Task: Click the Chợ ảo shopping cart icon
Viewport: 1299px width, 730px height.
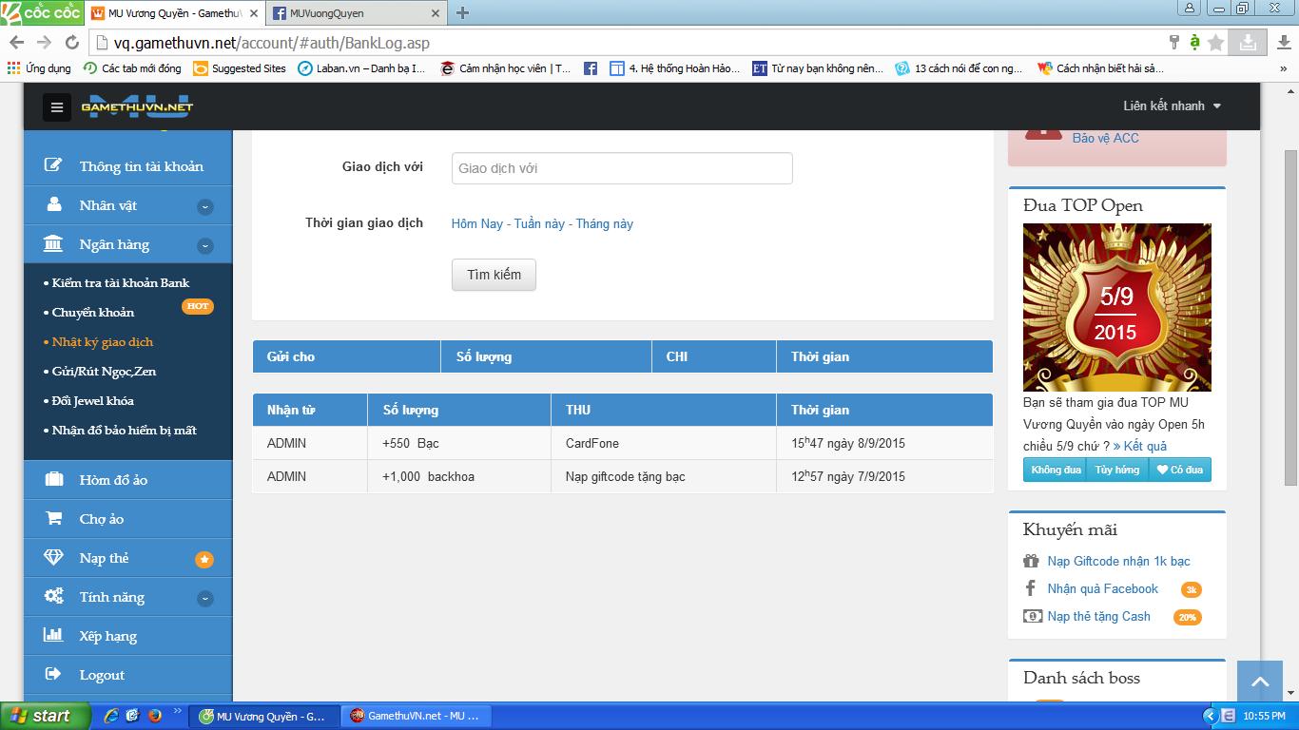Action: pyautogui.click(x=54, y=518)
